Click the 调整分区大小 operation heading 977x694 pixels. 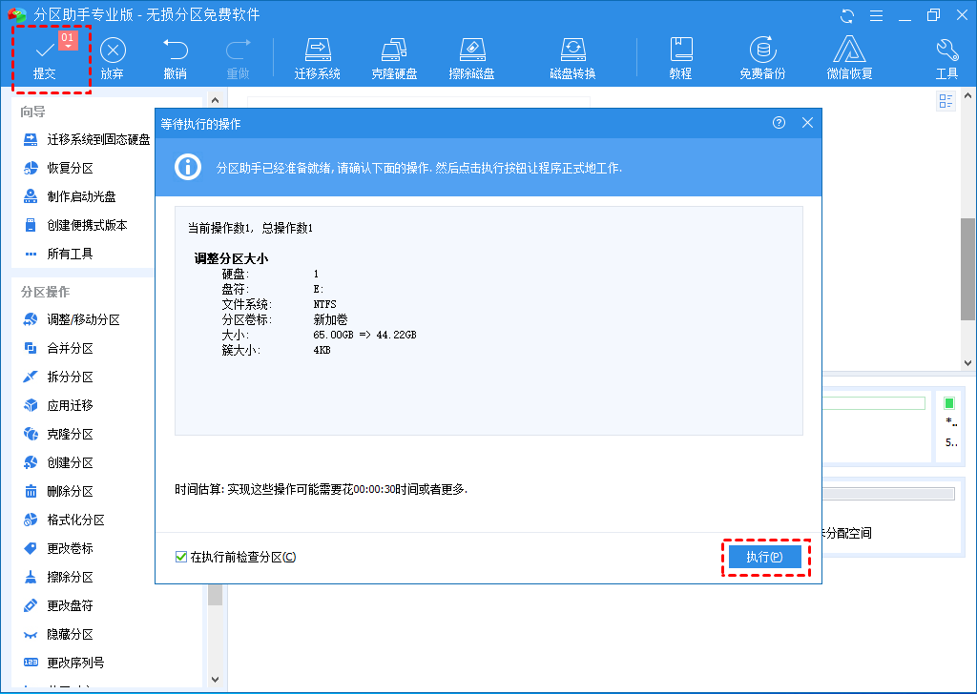point(231,258)
